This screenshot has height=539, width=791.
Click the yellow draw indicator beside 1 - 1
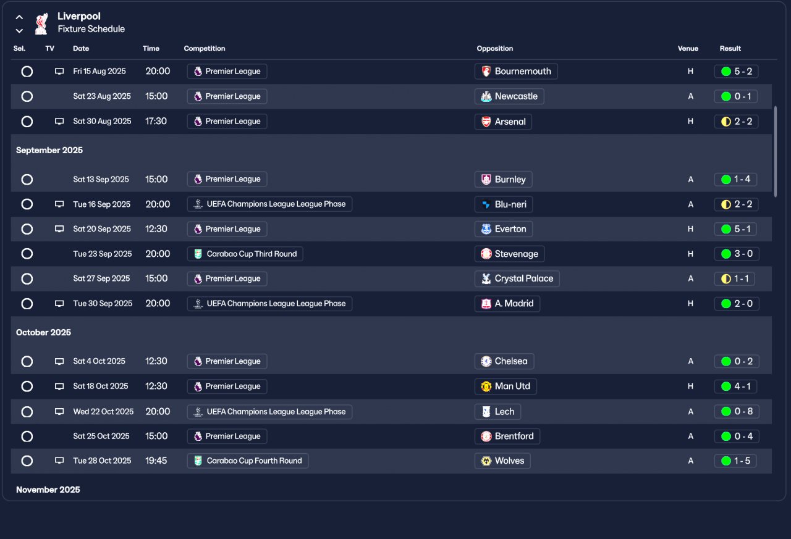click(726, 279)
